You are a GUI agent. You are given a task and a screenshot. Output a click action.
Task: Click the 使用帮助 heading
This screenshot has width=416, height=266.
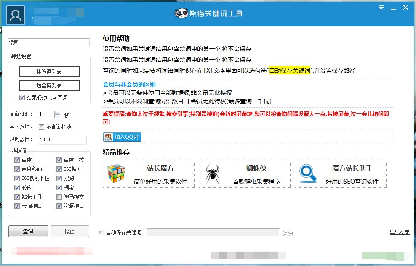(x=116, y=38)
